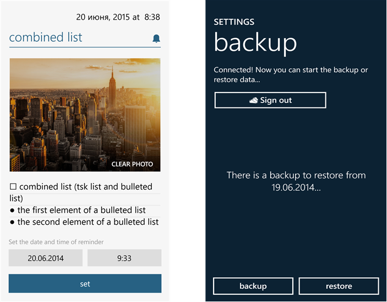
Task: Select the first element of bulleted list
Action: point(81,211)
